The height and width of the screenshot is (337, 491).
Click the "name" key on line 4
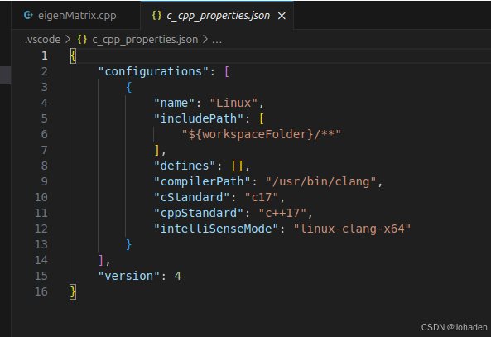click(x=174, y=103)
